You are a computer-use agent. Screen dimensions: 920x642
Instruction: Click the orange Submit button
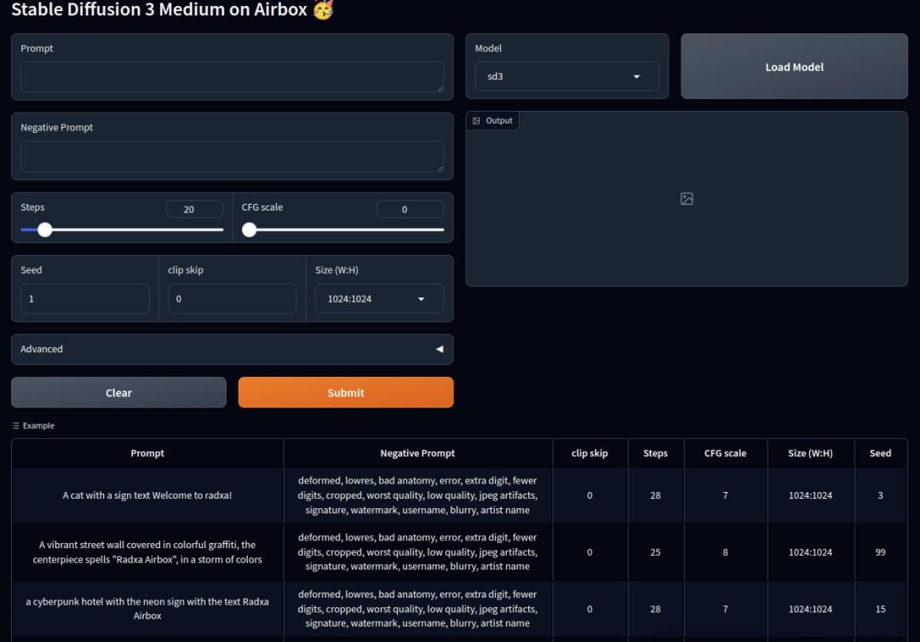click(346, 392)
